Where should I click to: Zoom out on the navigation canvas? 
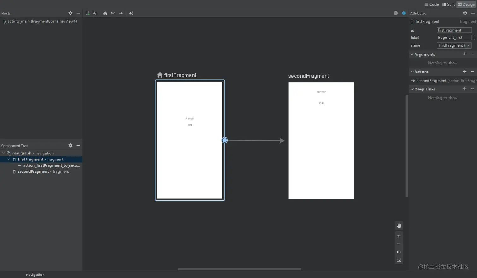click(x=399, y=244)
